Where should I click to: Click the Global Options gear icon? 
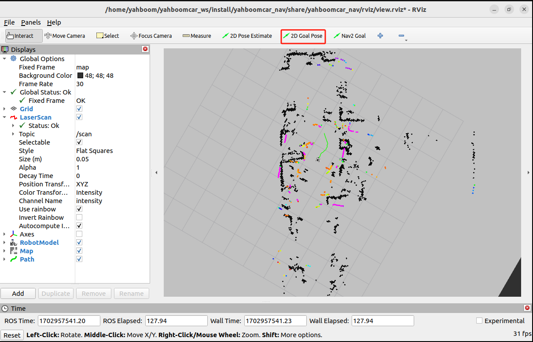click(x=13, y=59)
